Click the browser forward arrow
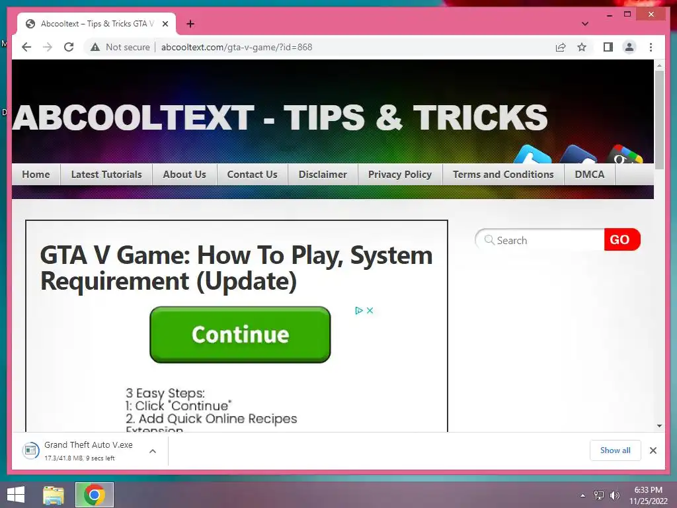Screen dimensions: 677x508 48,47
